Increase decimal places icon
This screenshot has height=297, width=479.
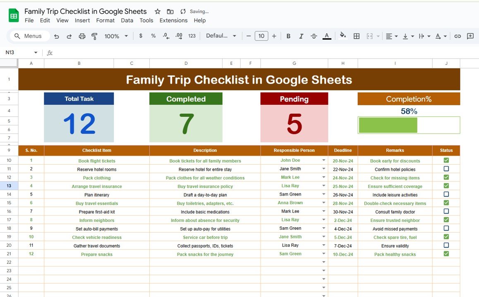pyautogui.click(x=179, y=36)
